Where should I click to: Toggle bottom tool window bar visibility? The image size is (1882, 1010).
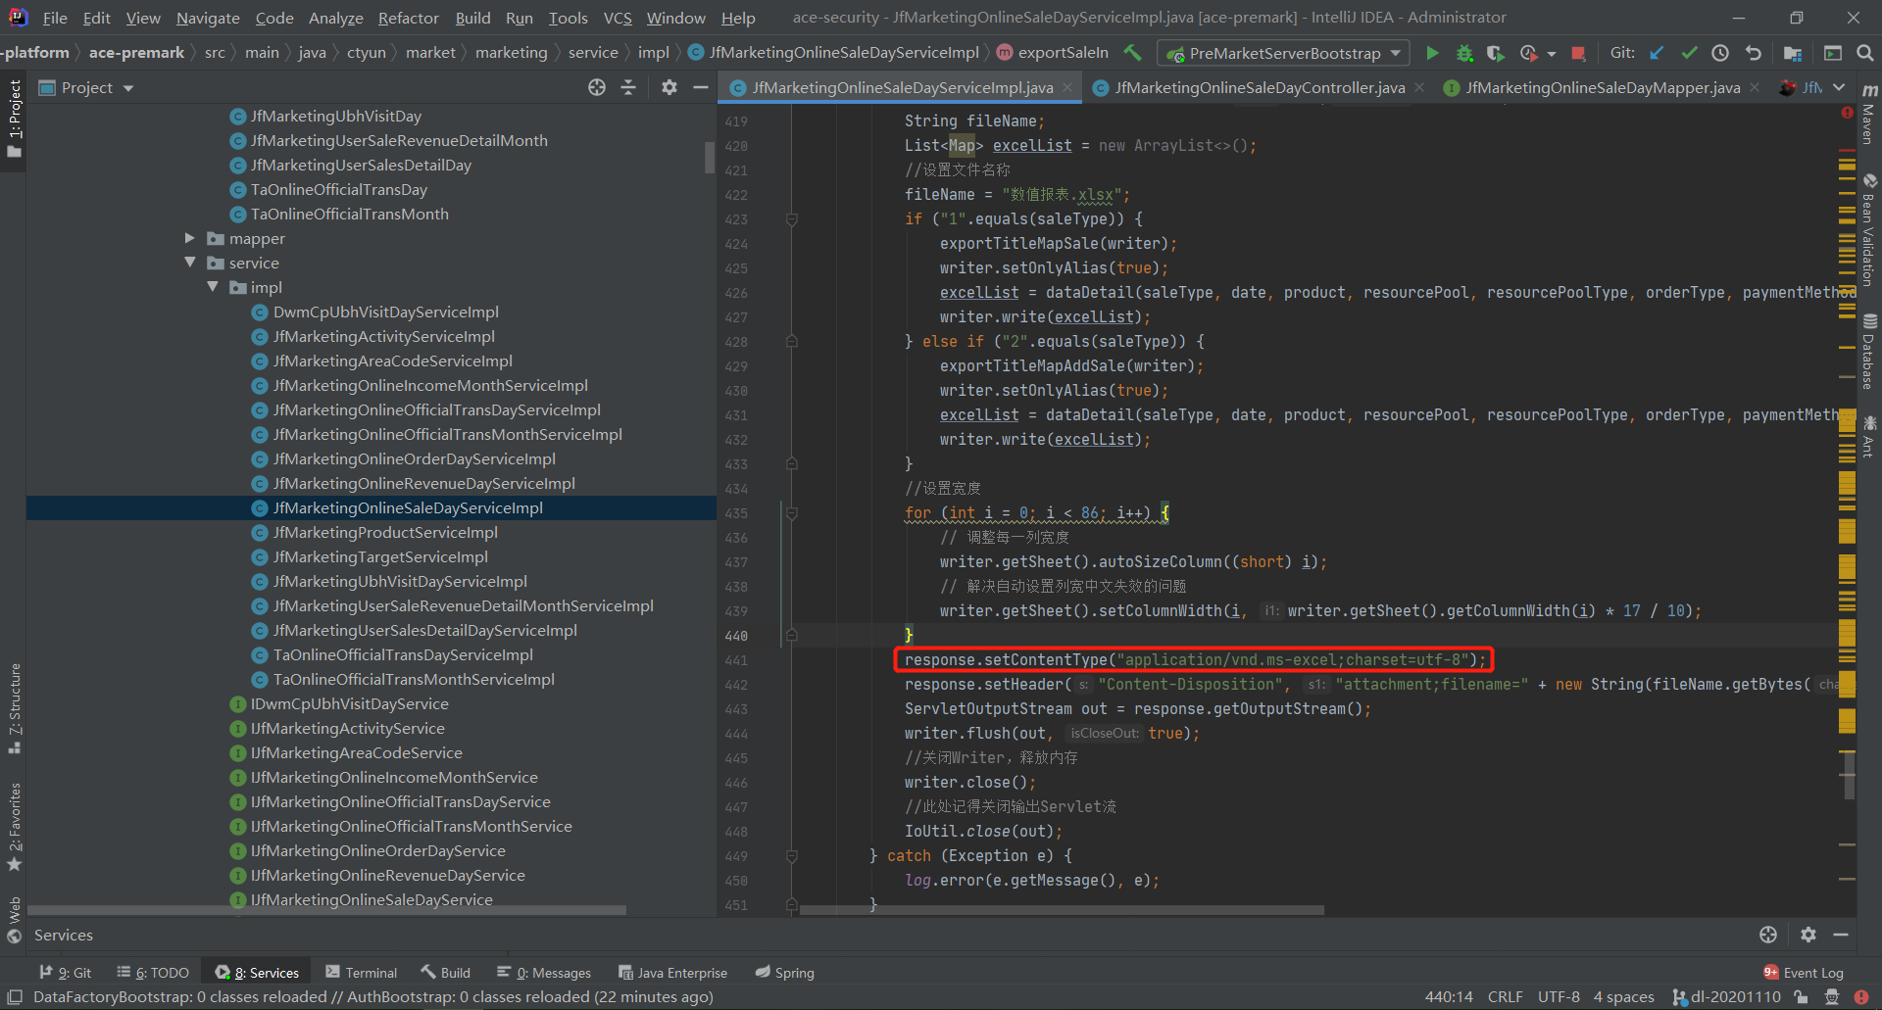[15, 997]
